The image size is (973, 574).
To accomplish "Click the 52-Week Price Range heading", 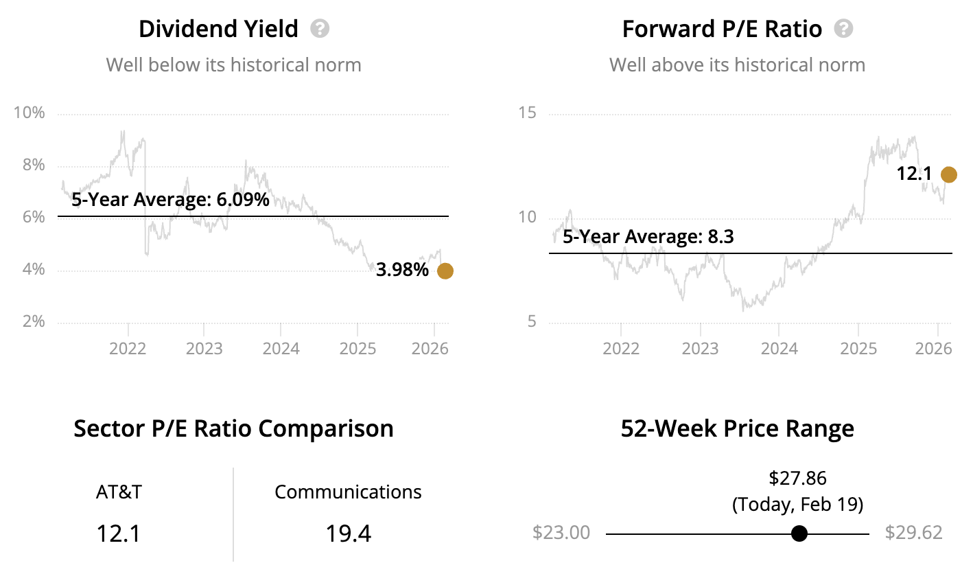I will tap(737, 428).
